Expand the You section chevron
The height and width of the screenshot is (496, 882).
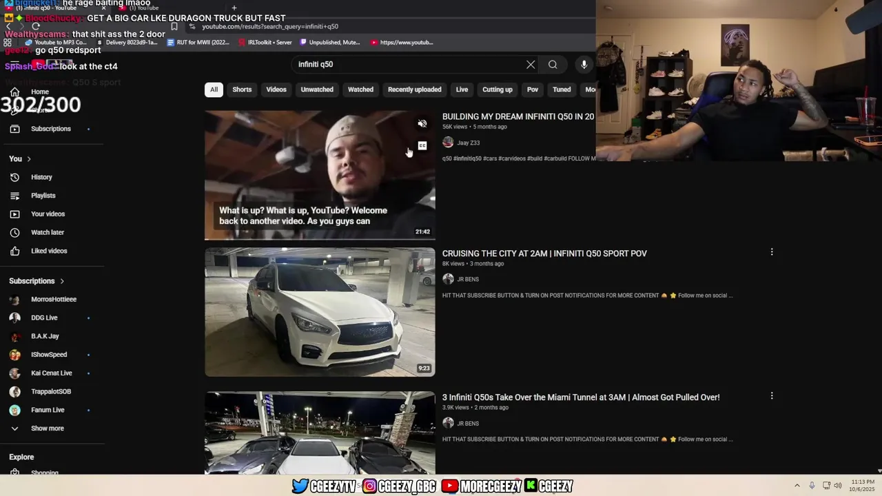tap(29, 159)
